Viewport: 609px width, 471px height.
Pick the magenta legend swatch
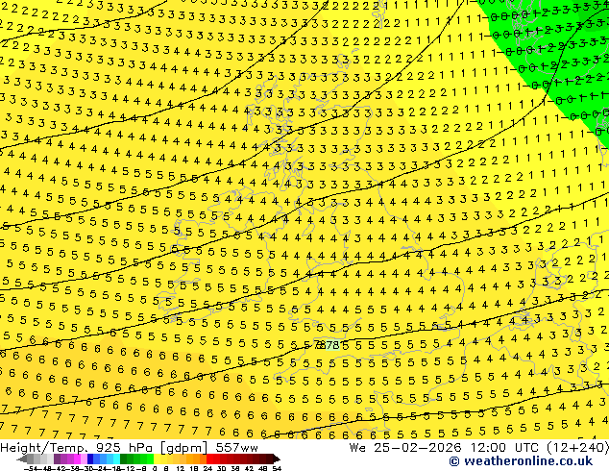[x=77, y=459]
